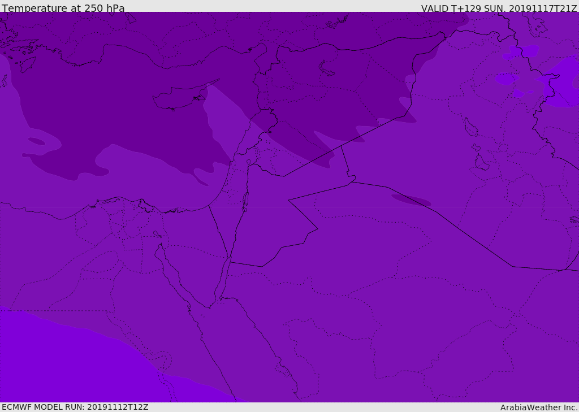Image resolution: width=579 pixels, height=412 pixels.
Task: Click the small dark oval patch over Iraq
Action: tap(411, 200)
